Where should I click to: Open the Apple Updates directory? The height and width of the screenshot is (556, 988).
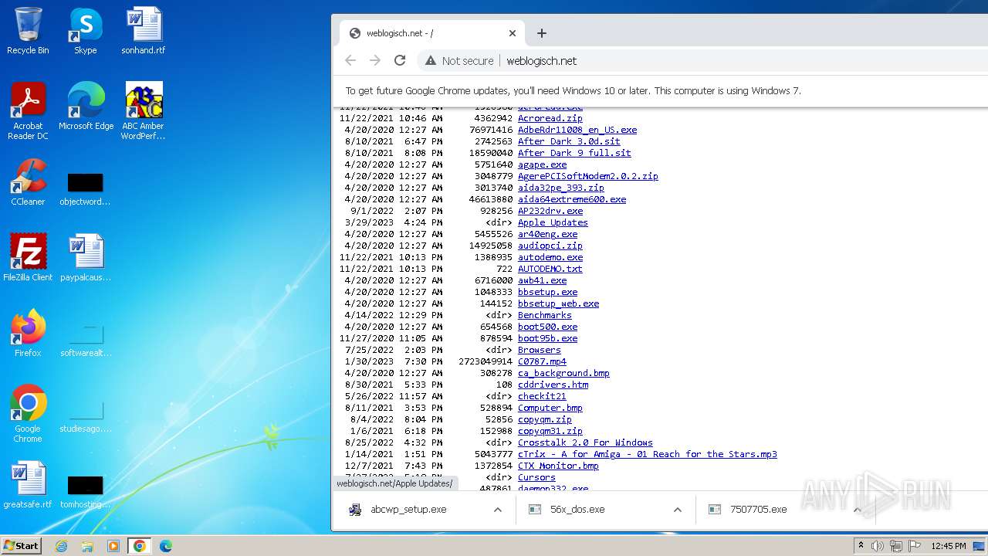coord(553,222)
